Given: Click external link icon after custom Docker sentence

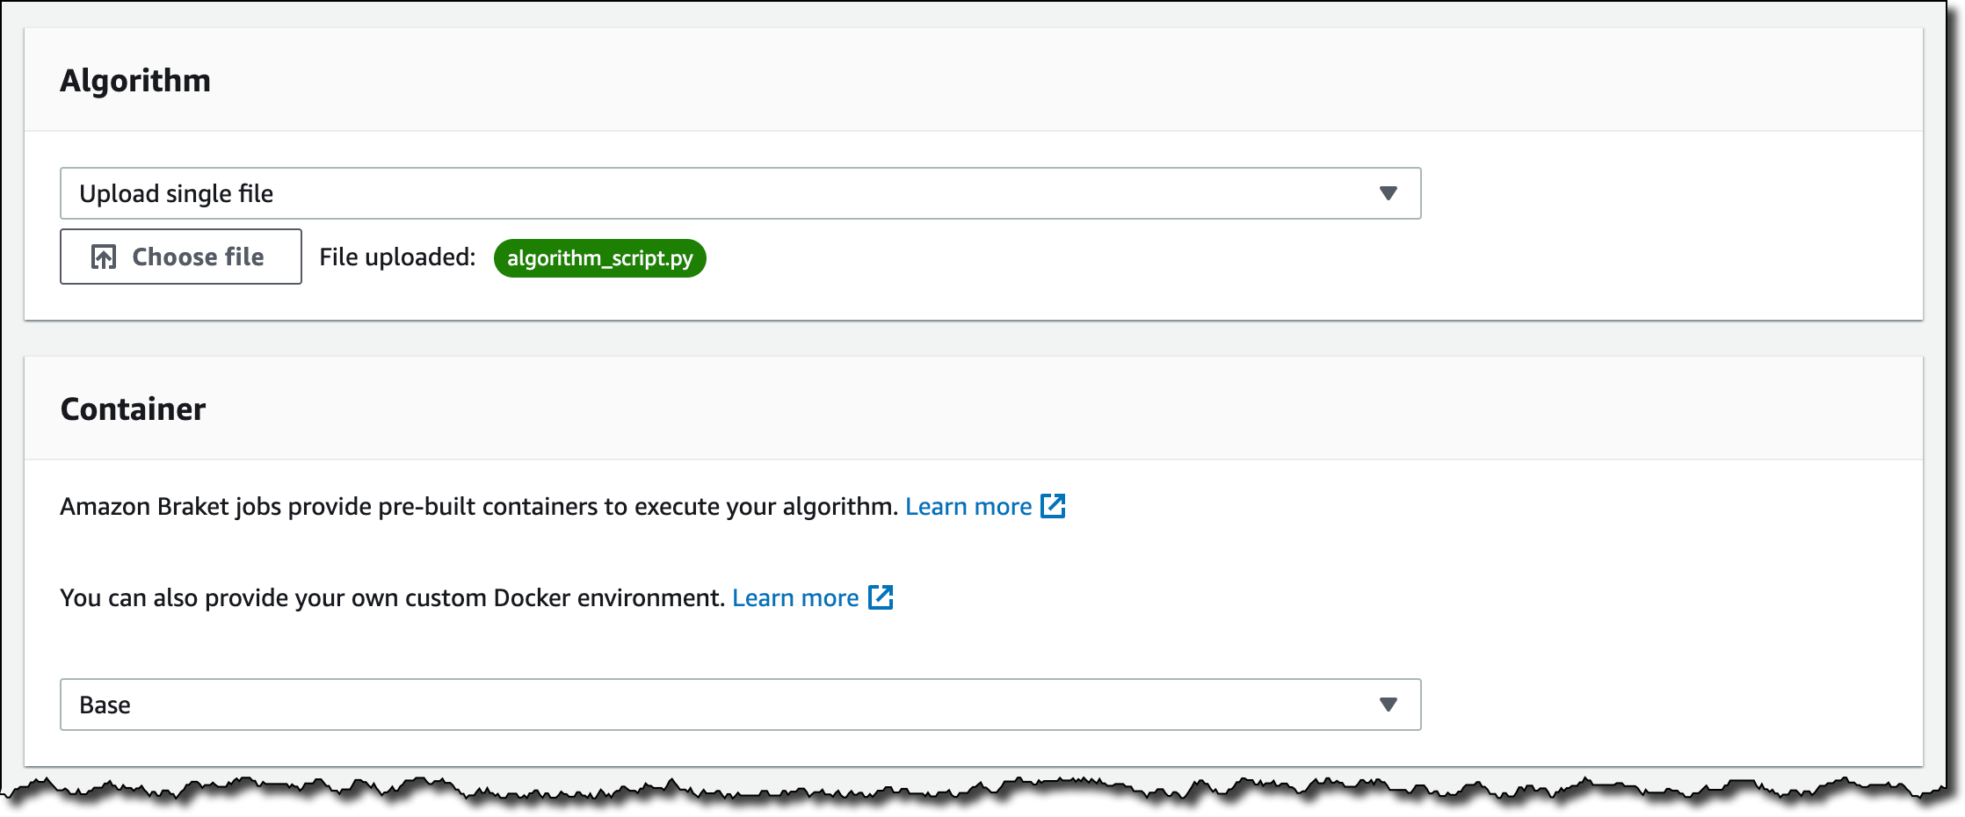Looking at the screenshot, I should pos(881,597).
